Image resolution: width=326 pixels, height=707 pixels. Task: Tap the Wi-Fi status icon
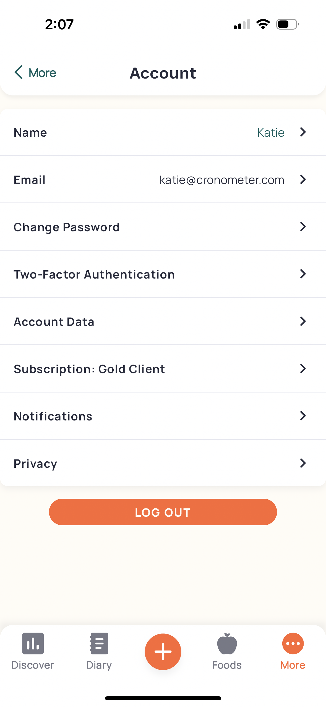pyautogui.click(x=263, y=24)
